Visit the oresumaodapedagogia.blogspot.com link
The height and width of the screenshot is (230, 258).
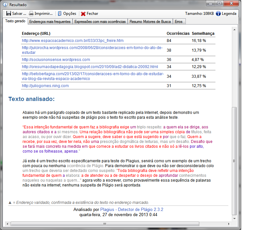(90, 66)
